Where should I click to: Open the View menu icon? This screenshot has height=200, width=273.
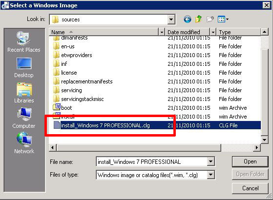point(223,19)
